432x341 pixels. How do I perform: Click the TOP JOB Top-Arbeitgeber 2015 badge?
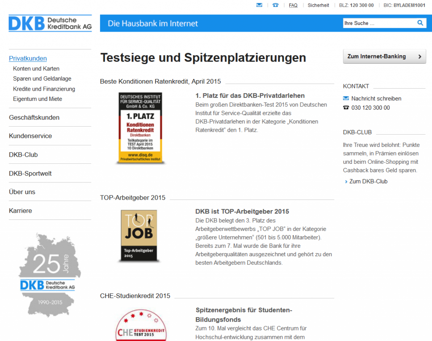139,235
